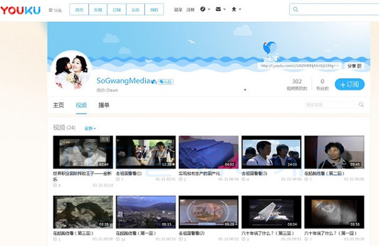Switch to the 主页 tab
Image resolution: width=379 pixels, height=246 pixels.
[59, 105]
